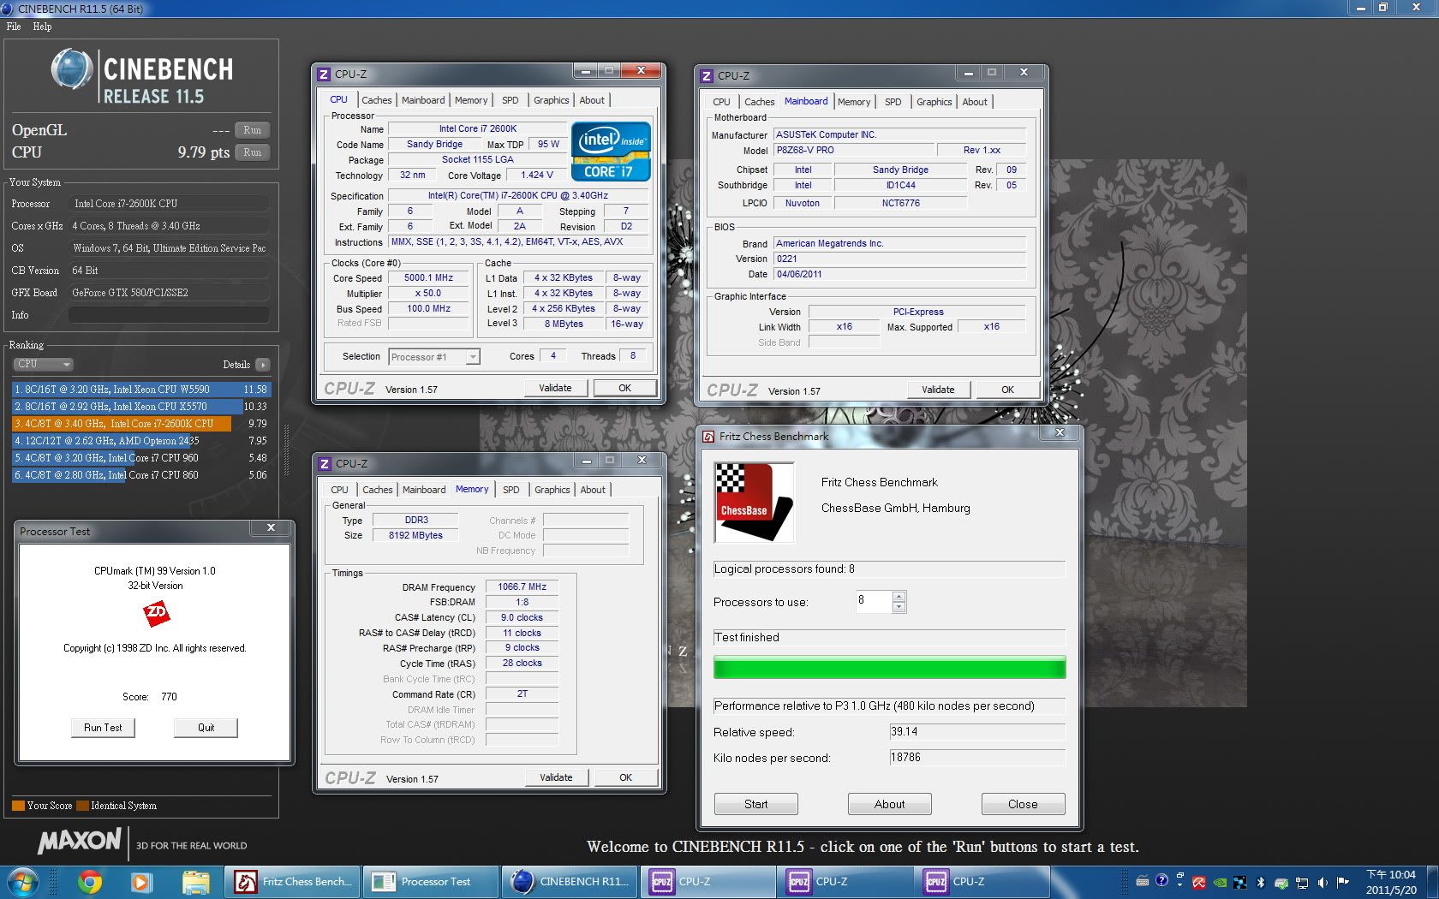Open Windows Media Player from the taskbar
The height and width of the screenshot is (899, 1439).
click(141, 881)
